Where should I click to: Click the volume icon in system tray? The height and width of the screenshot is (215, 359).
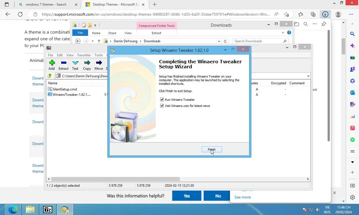coord(318,210)
